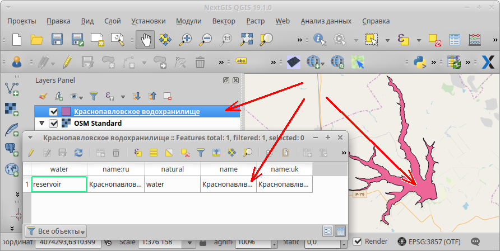Click Select by Expression toolbar icon
The image size is (500, 251).
pos(403,40)
